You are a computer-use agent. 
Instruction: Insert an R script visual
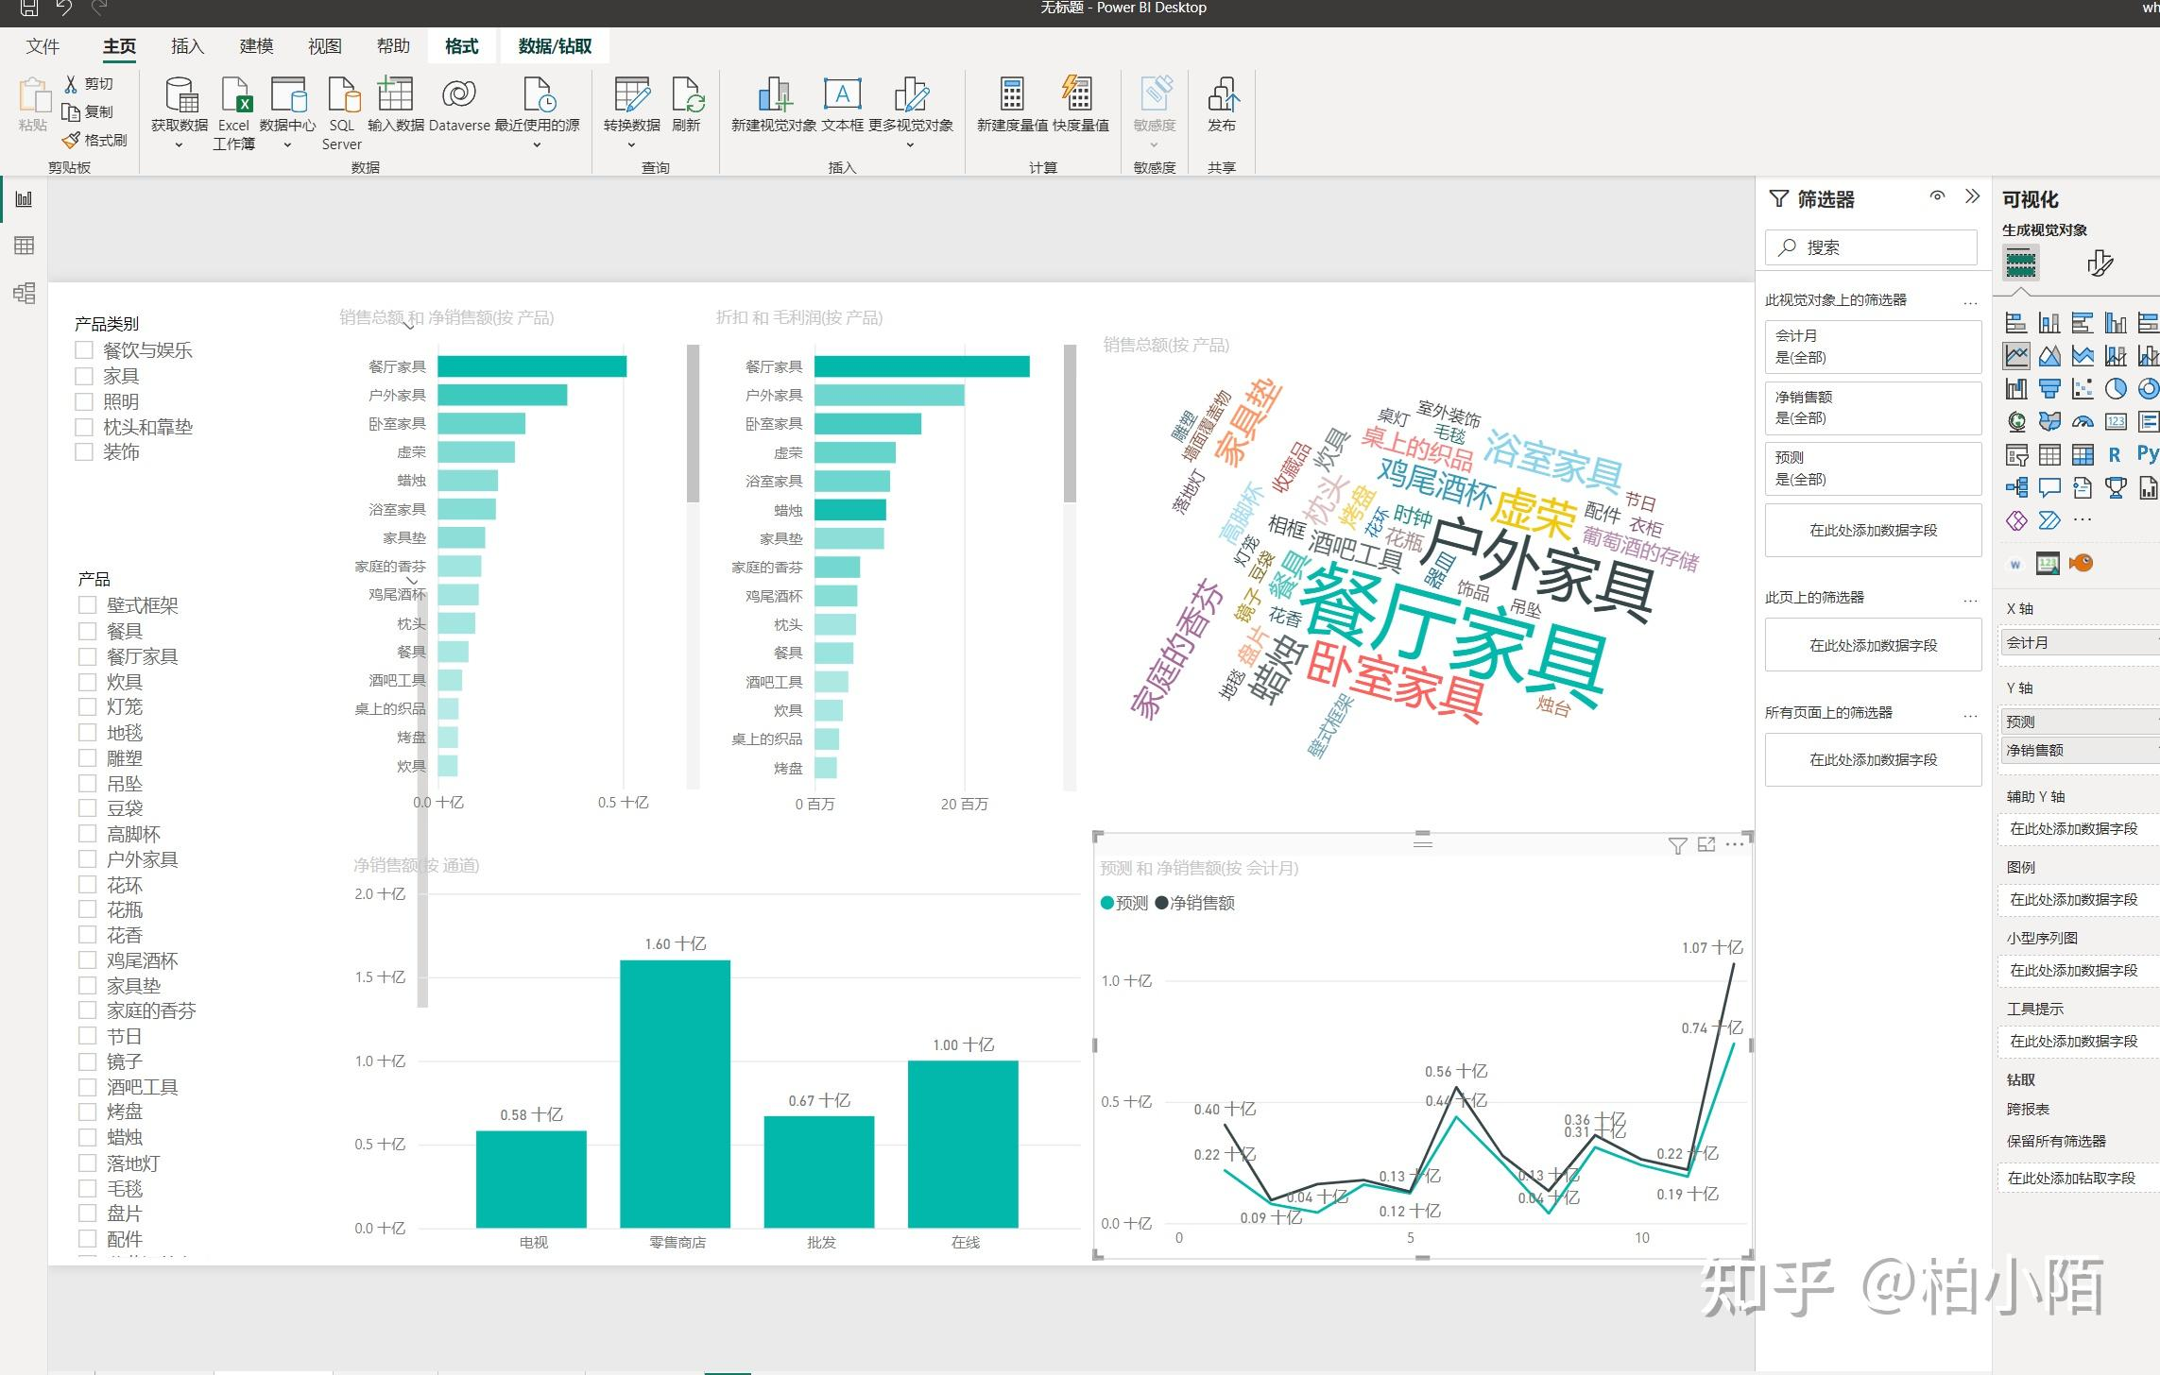click(x=2115, y=455)
